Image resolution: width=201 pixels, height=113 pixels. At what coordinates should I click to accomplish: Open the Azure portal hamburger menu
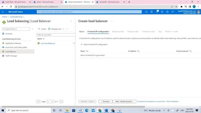[x=3, y=12]
